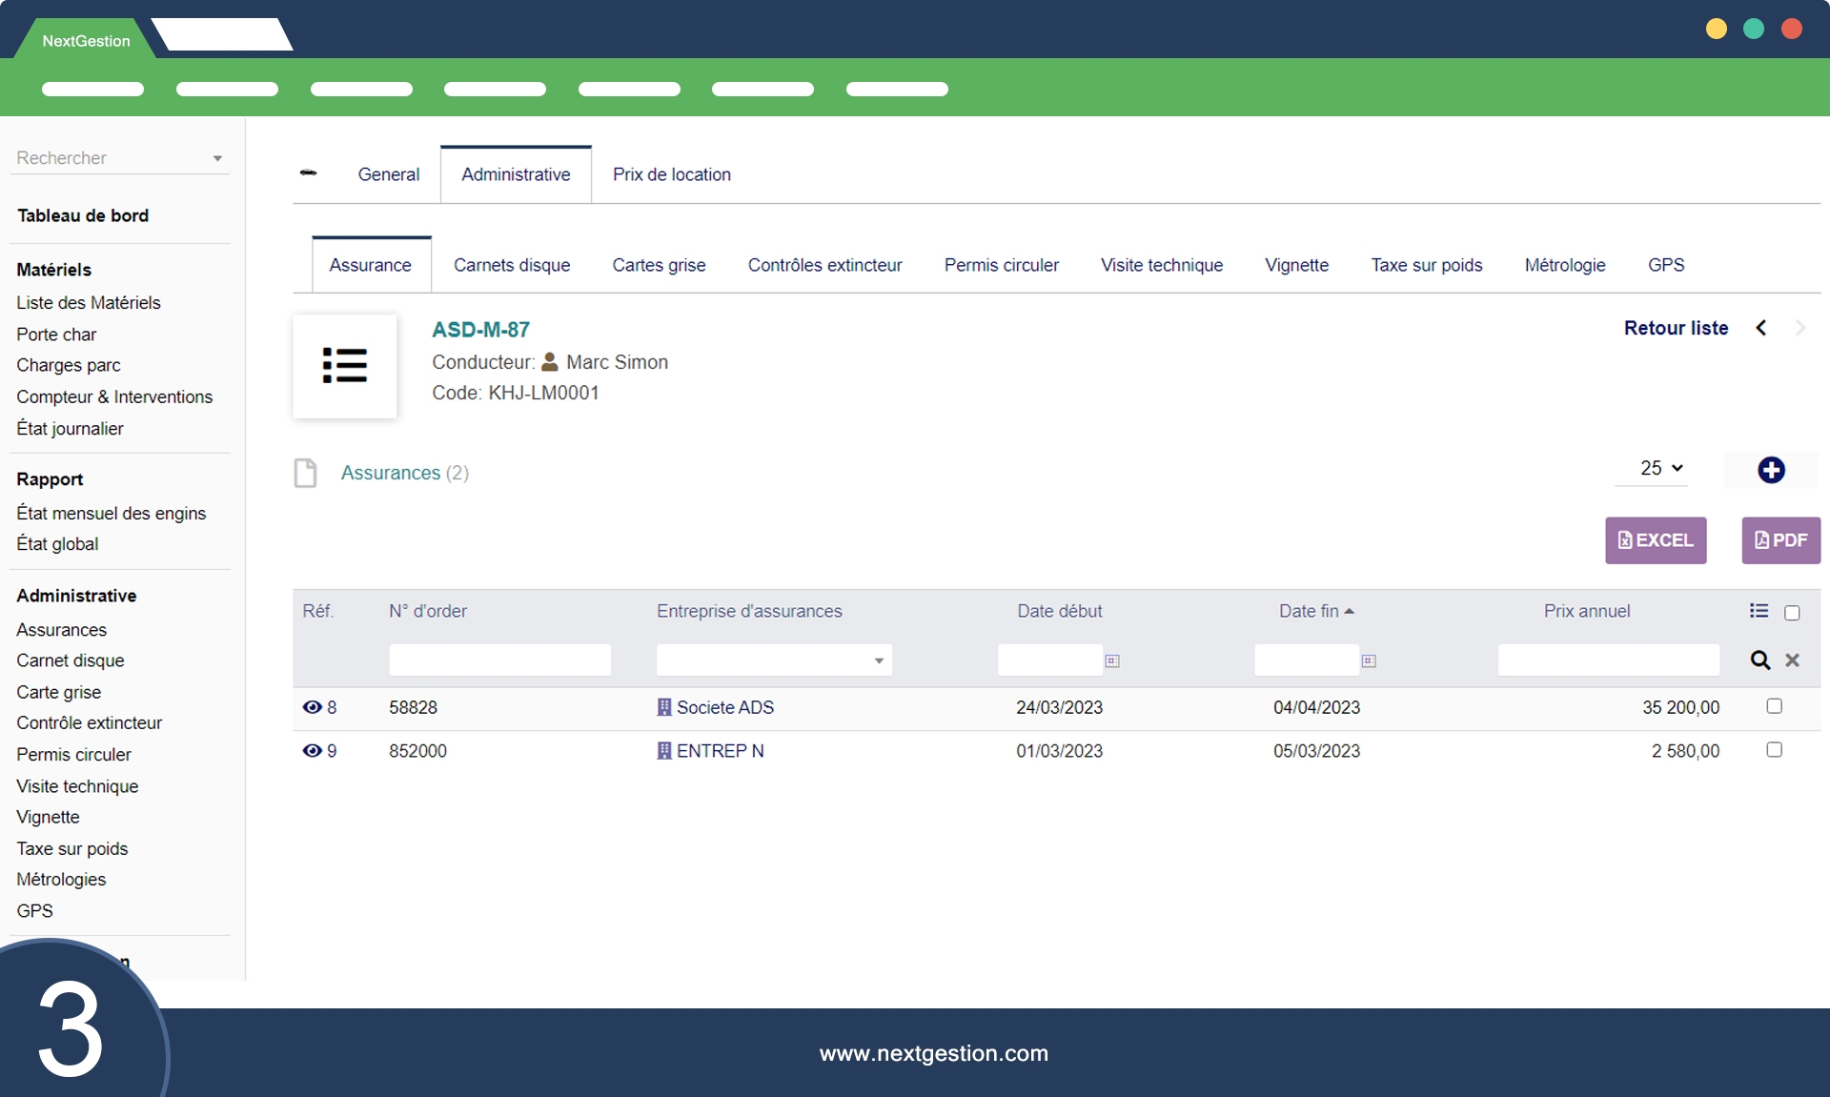
Task: Click the plus icon to add insurance
Action: pos(1771,470)
